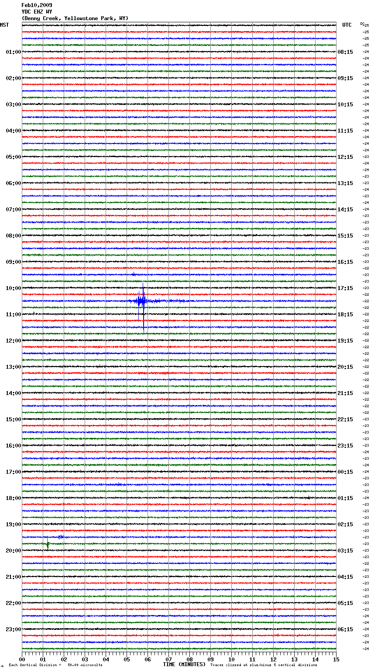Click minute tick label 03 on time axis
The height and width of the screenshot is (671, 371).
85,659
